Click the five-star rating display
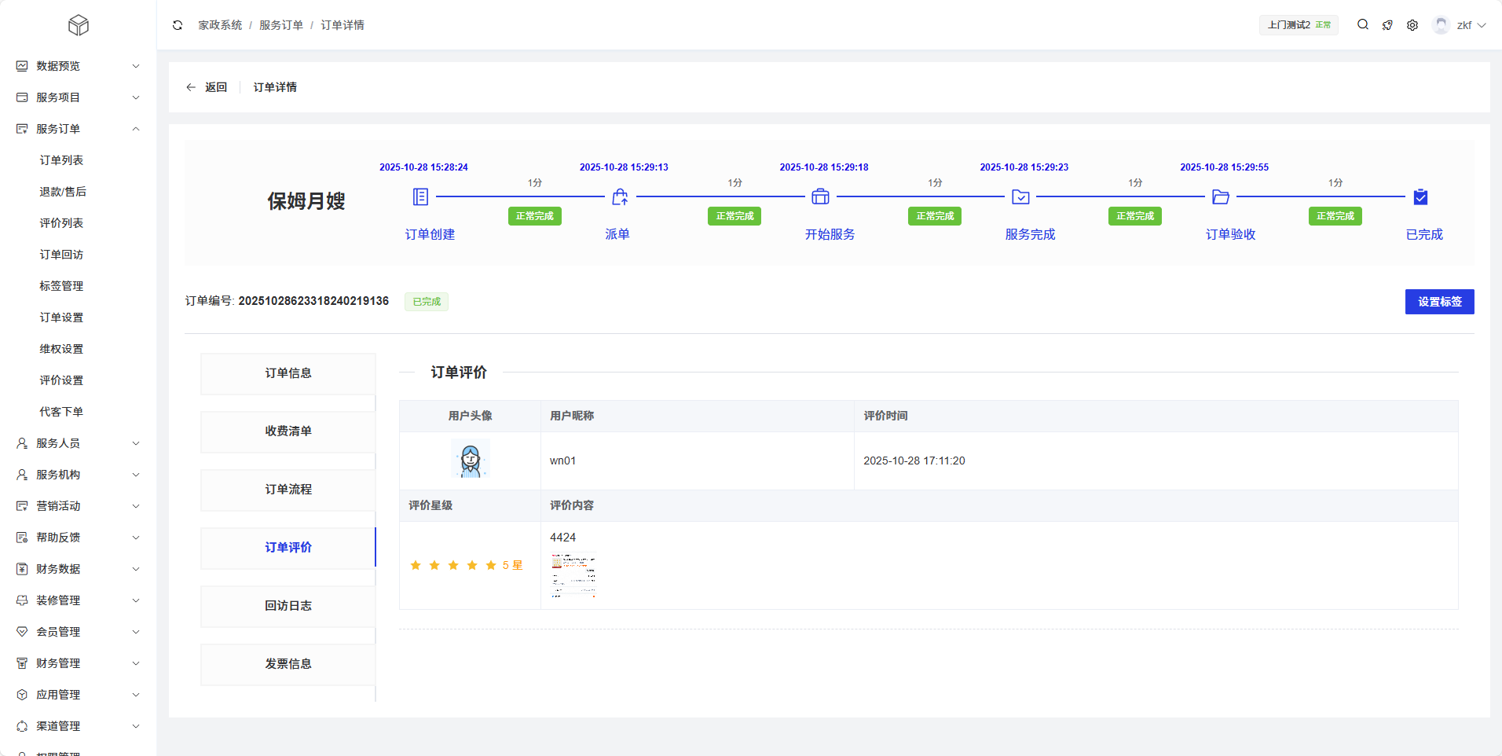This screenshot has width=1502, height=756. (x=453, y=565)
